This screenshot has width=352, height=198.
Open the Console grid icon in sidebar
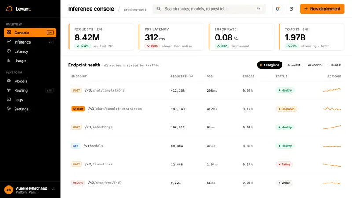pyautogui.click(x=9, y=32)
